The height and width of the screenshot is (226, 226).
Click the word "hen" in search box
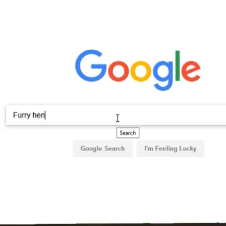click(x=38, y=115)
